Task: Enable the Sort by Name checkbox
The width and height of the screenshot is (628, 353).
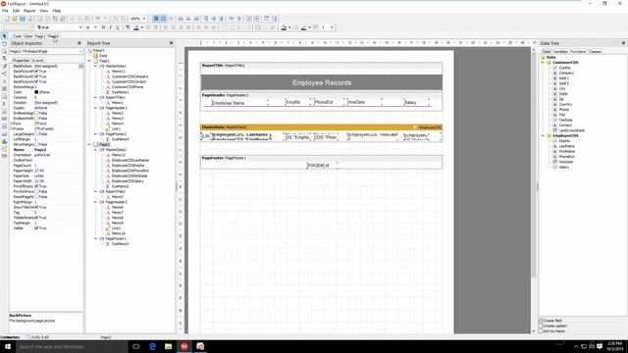Action: 541,331
